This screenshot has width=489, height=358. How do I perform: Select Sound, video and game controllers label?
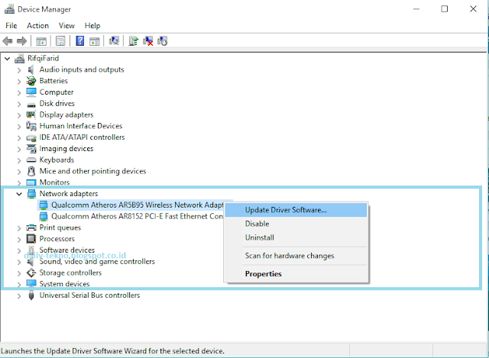(x=97, y=261)
